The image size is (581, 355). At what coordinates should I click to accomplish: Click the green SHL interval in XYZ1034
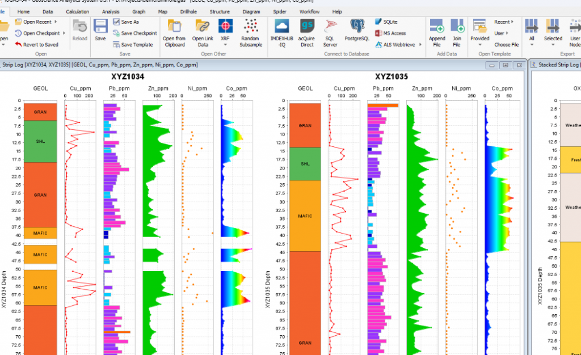[40, 142]
